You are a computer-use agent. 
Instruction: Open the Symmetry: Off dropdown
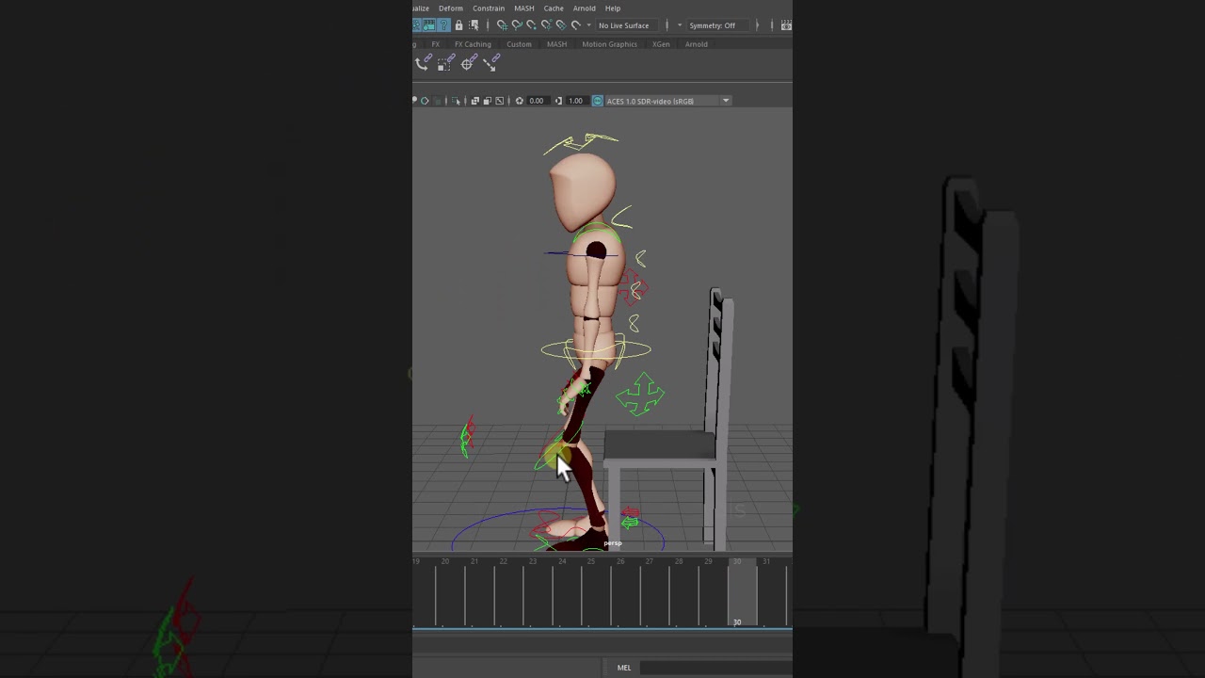pyautogui.click(x=719, y=25)
